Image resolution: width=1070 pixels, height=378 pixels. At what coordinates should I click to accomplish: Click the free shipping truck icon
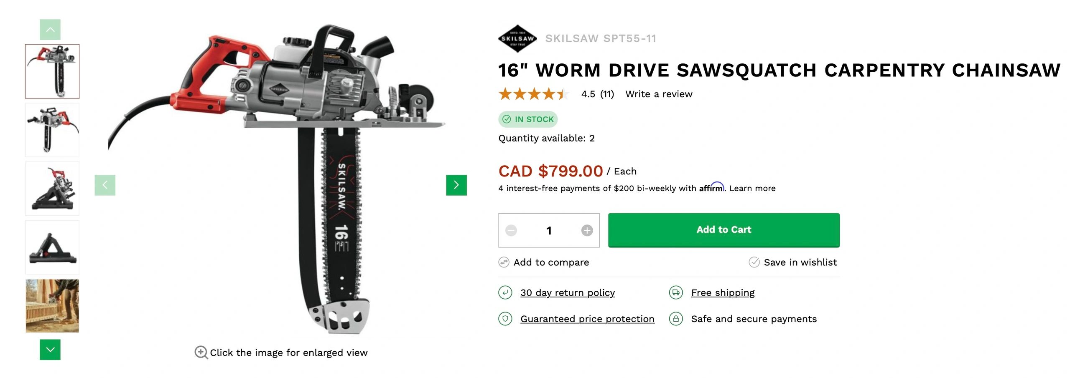[x=676, y=292]
